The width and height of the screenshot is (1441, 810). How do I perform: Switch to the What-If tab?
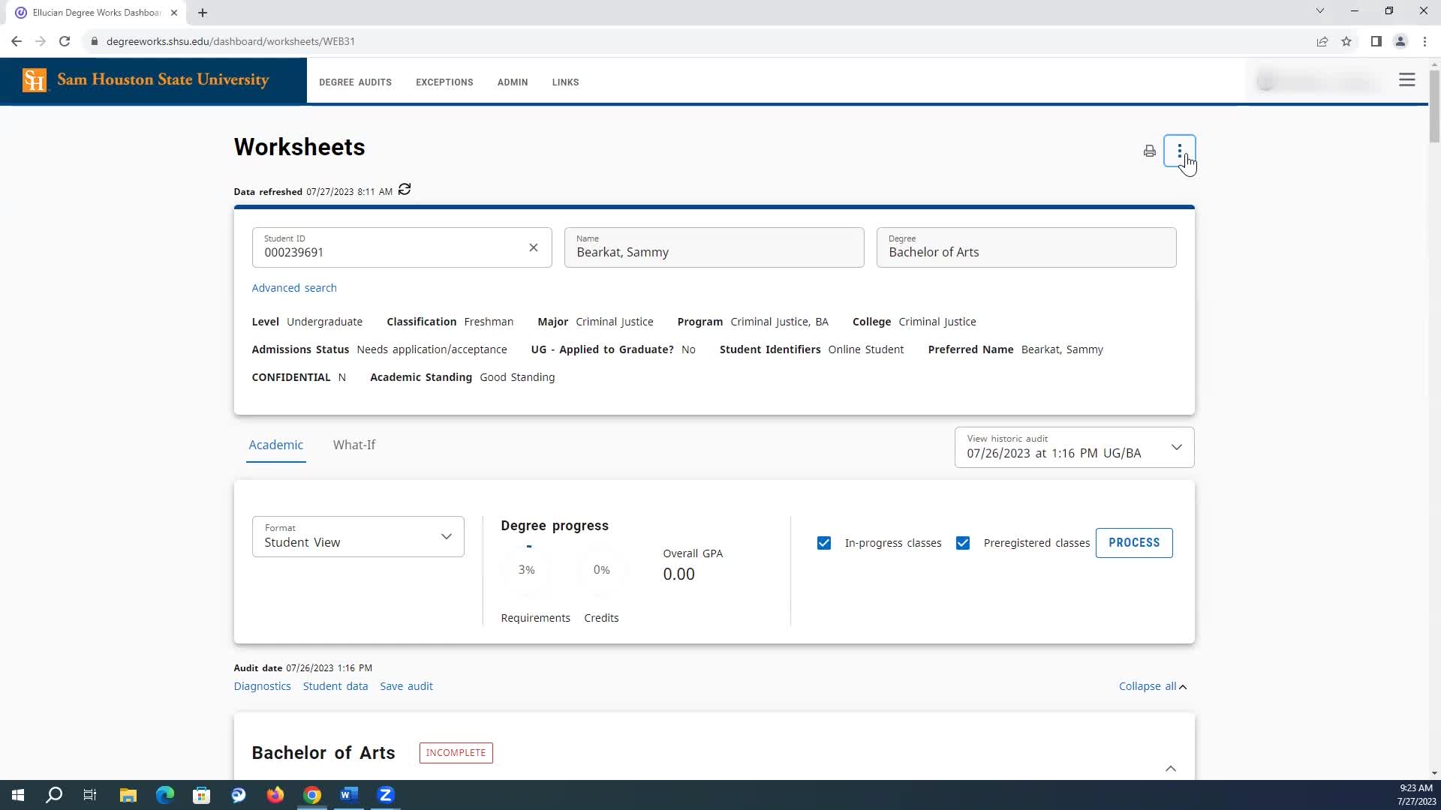(x=354, y=445)
